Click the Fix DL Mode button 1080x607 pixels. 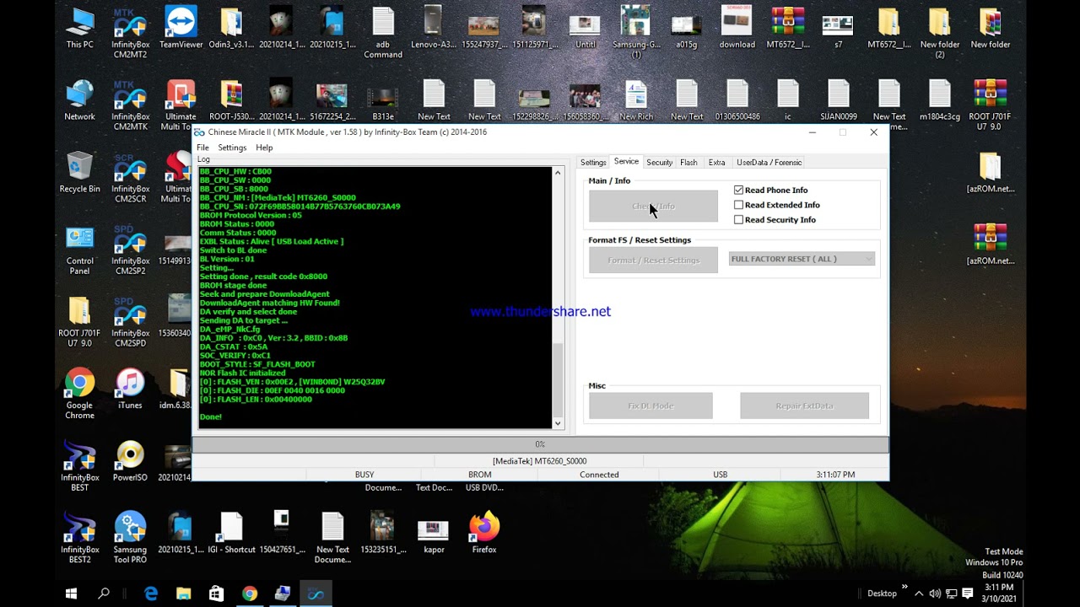point(651,406)
